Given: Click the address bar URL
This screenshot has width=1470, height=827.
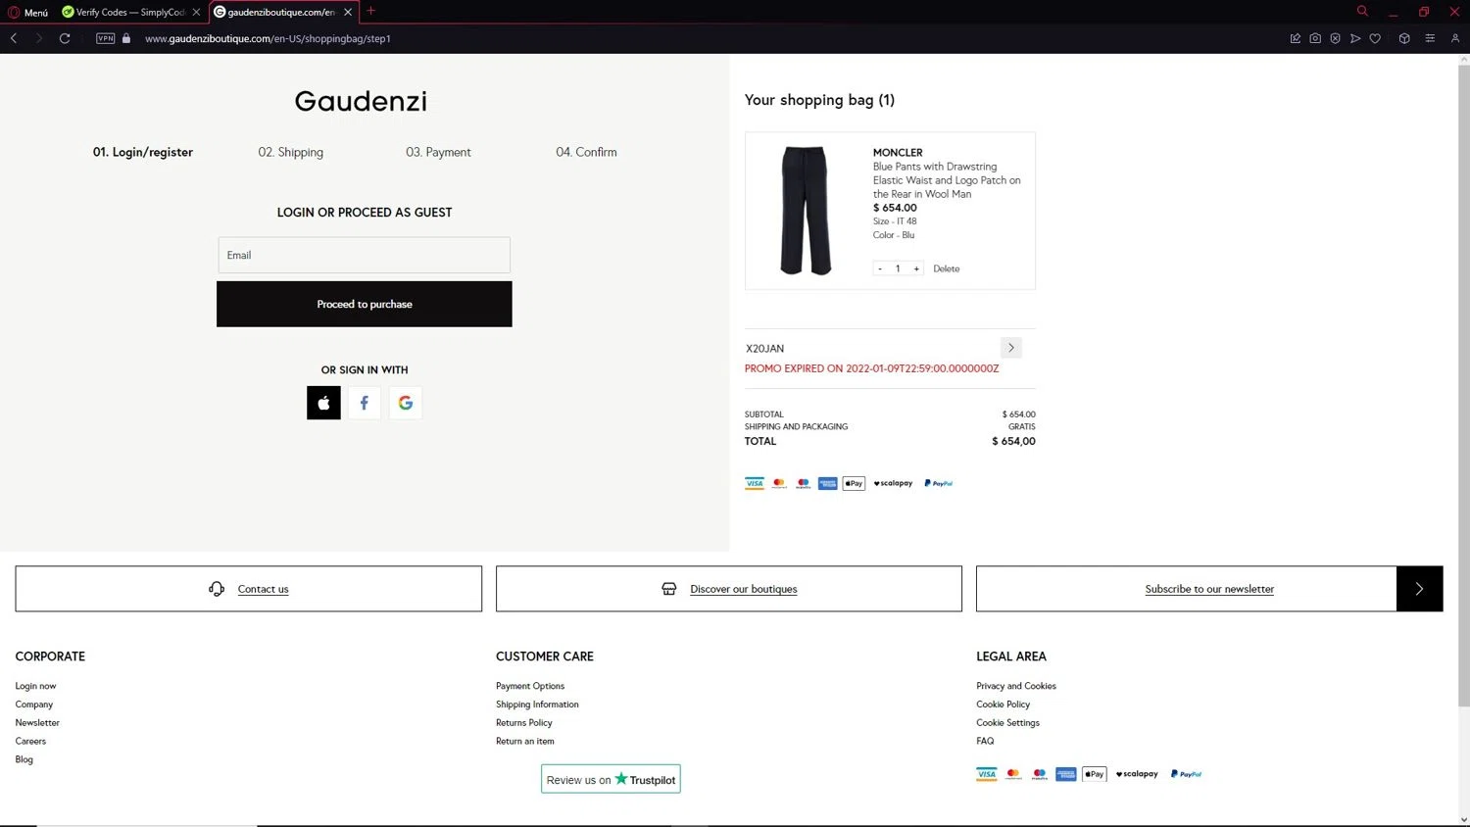Looking at the screenshot, I should 268,38.
